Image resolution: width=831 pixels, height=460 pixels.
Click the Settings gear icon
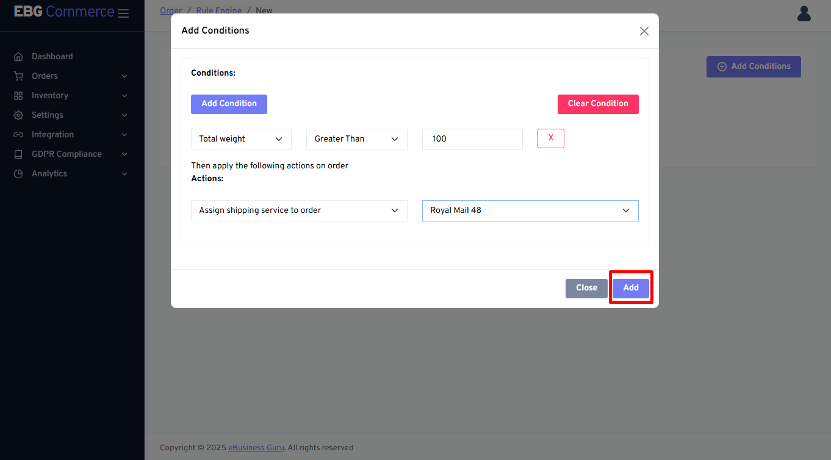pyautogui.click(x=18, y=115)
